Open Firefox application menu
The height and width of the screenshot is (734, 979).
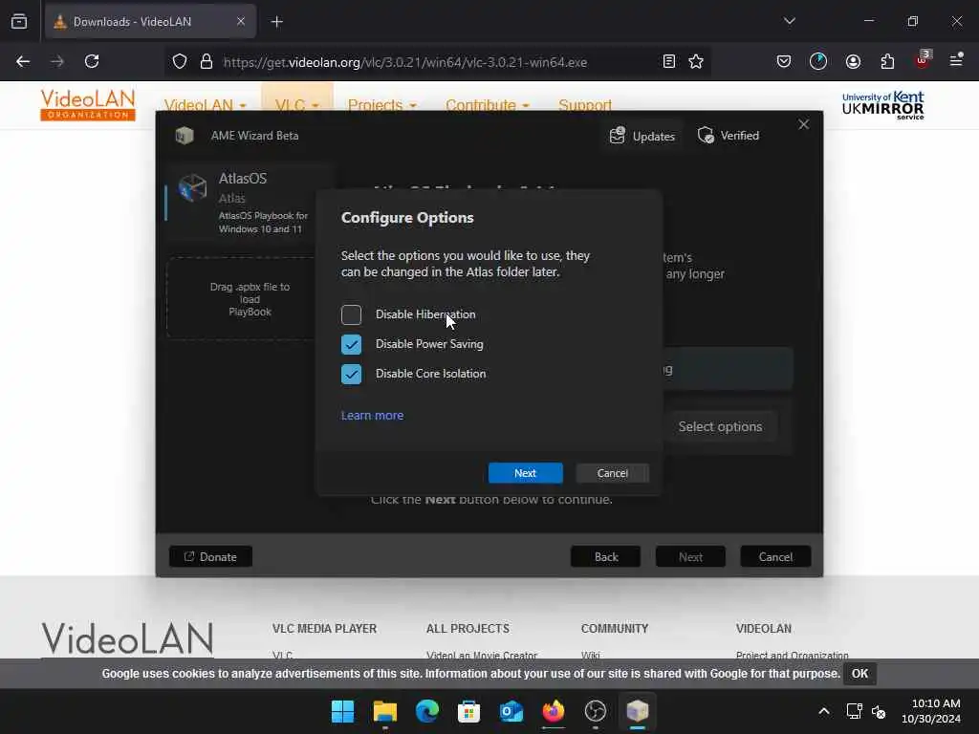tap(956, 60)
